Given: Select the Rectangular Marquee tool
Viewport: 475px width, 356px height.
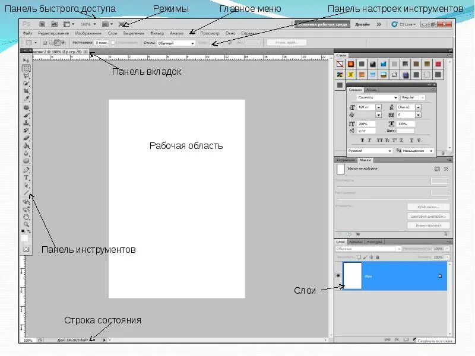Looking at the screenshot, I should 26,68.
